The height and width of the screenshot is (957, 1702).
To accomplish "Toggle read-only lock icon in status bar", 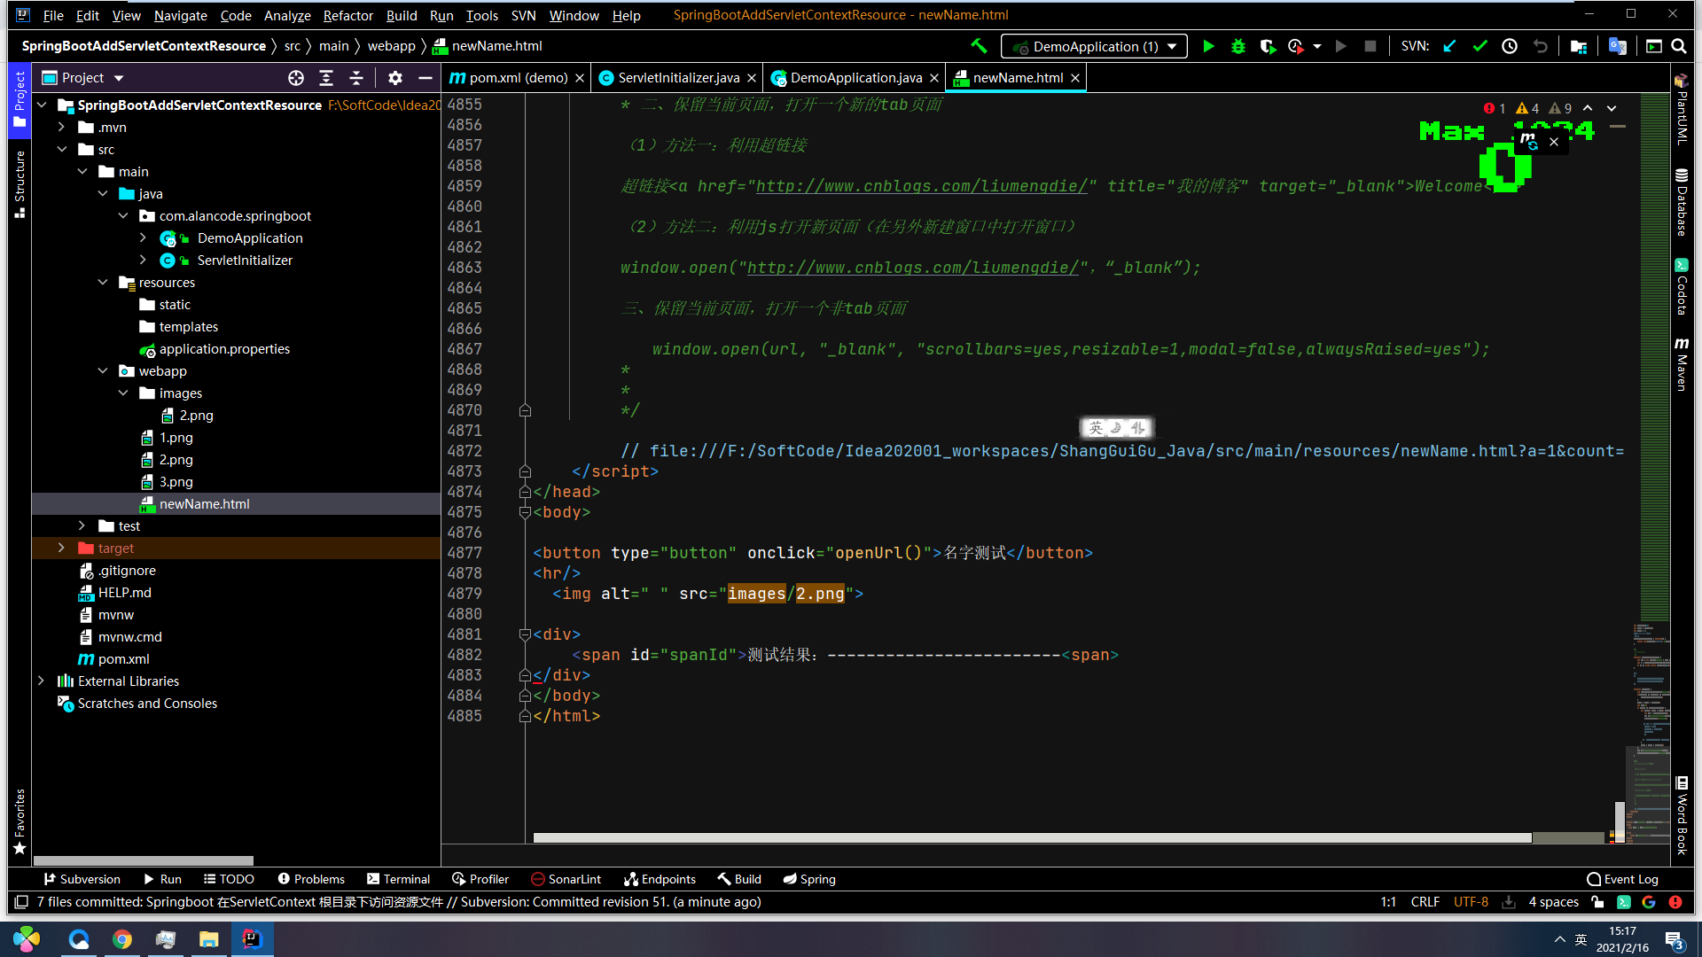I will click(x=1597, y=902).
